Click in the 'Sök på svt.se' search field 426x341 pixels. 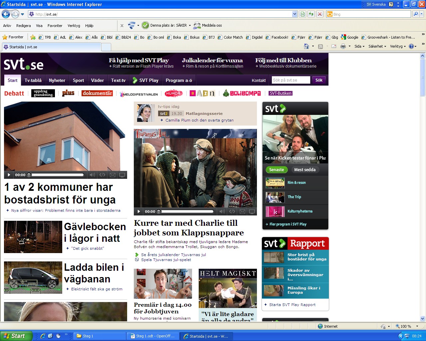(291, 80)
